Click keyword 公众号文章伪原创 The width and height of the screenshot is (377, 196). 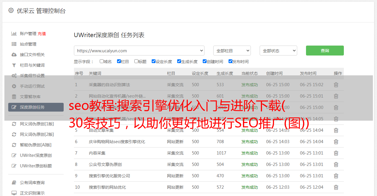coord(105,164)
